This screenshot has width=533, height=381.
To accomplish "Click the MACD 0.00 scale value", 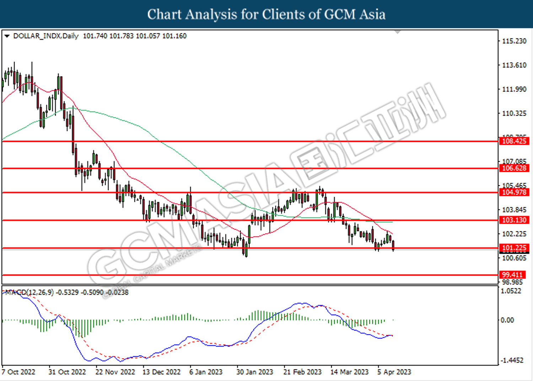I will coord(507,320).
